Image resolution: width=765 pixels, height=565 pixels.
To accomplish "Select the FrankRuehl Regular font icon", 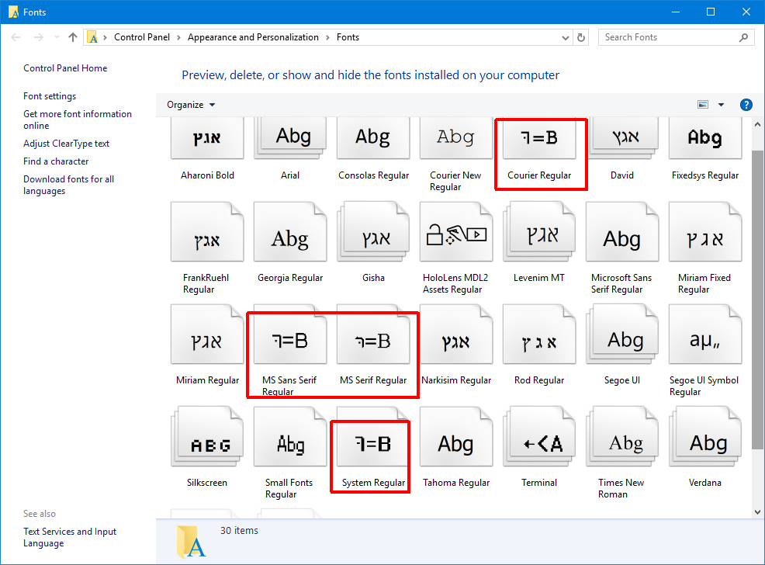I will point(207,232).
